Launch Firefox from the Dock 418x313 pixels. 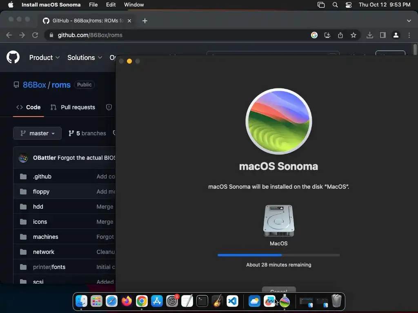(x=127, y=301)
